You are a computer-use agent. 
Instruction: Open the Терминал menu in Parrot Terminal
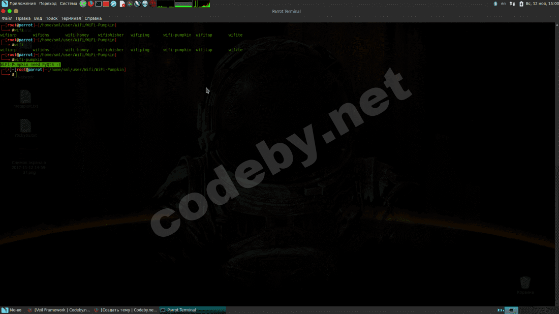pos(71,18)
